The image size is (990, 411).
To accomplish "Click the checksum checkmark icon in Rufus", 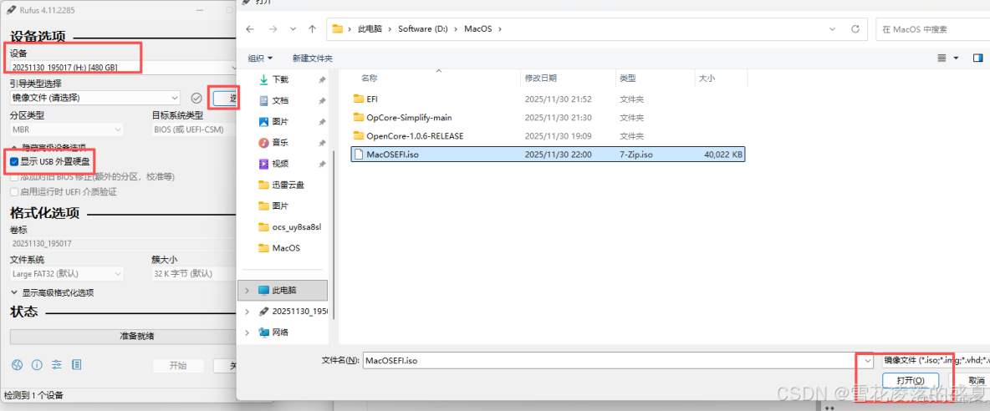I will 196,98.
